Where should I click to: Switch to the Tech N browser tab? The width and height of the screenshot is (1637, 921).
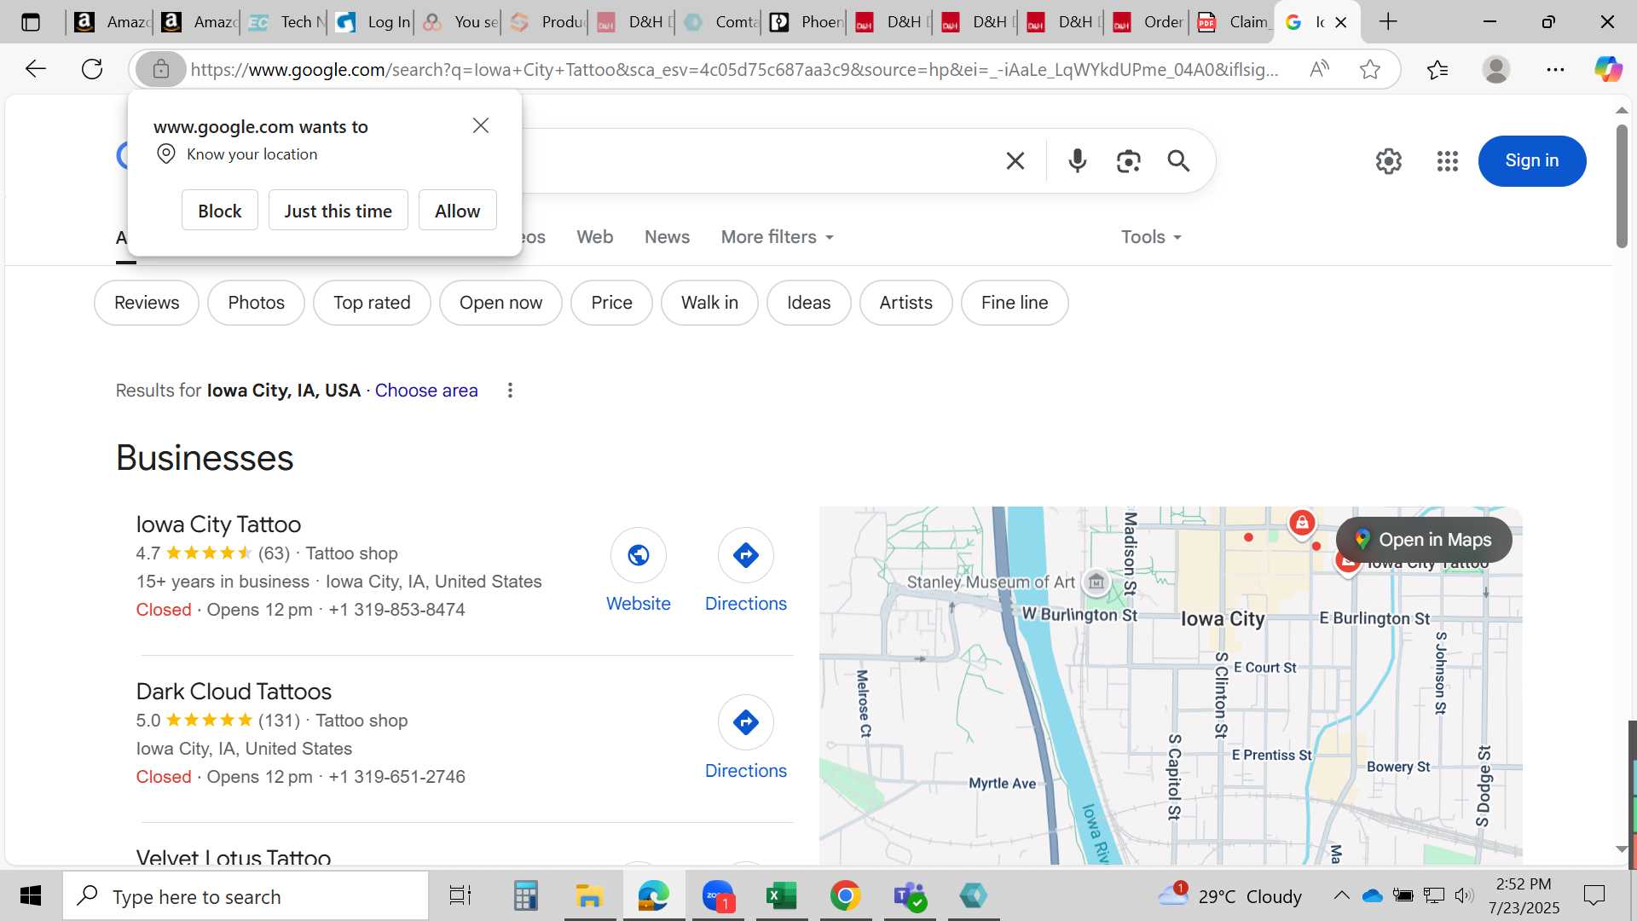pyautogui.click(x=284, y=22)
